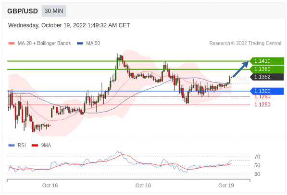Click the Oct 18 date axis label
This screenshot has height=195, width=287.
click(x=143, y=185)
